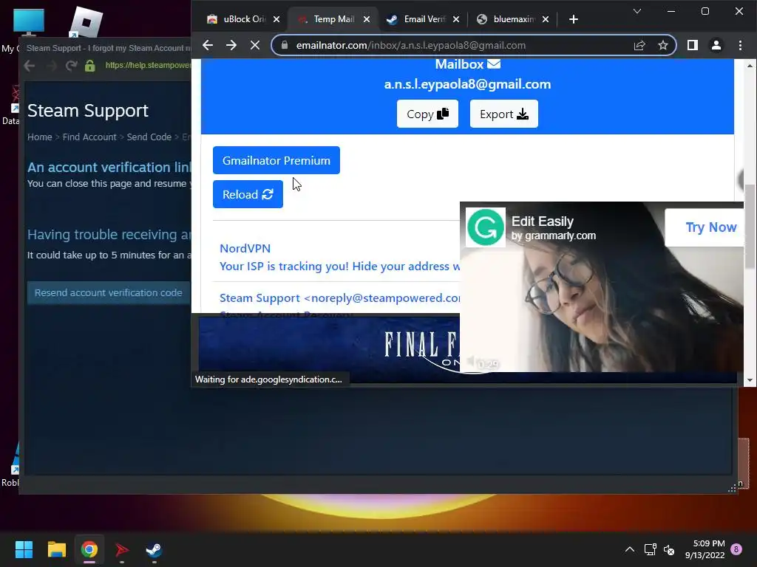This screenshot has width=757, height=567.
Task: Open Chrome tab search chevron
Action: click(x=637, y=11)
